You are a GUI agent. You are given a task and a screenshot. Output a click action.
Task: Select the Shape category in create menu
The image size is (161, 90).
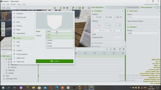pyautogui.click(x=23, y=38)
